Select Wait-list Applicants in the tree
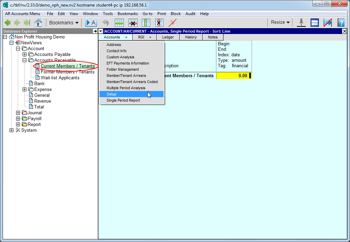 (x=60, y=78)
